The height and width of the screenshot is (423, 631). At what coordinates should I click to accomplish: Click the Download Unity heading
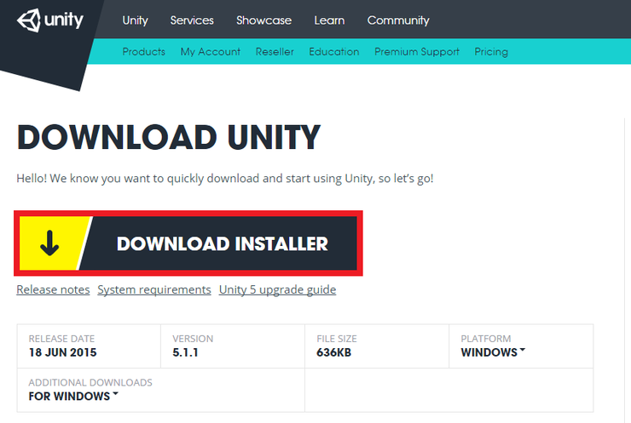click(169, 137)
